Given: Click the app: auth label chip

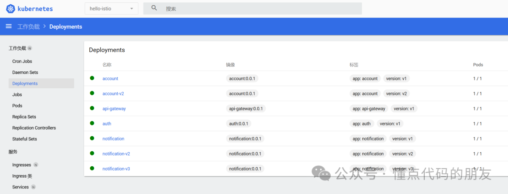Looking at the screenshot, I should [362, 124].
